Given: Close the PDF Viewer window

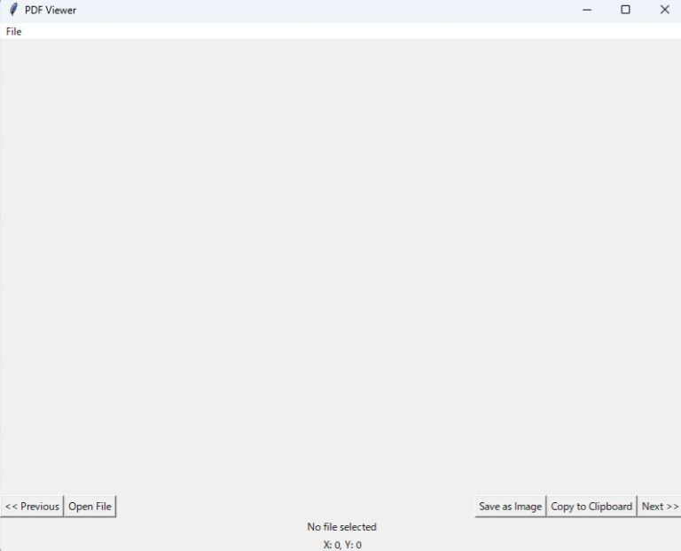Looking at the screenshot, I should point(664,10).
